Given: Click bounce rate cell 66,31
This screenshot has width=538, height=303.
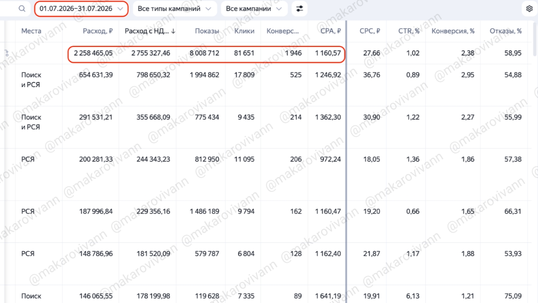Looking at the screenshot, I should point(513,212).
